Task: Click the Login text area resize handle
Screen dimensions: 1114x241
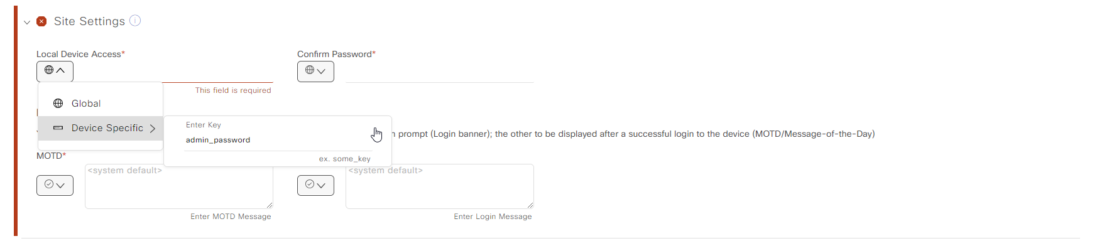Action: tap(530, 205)
